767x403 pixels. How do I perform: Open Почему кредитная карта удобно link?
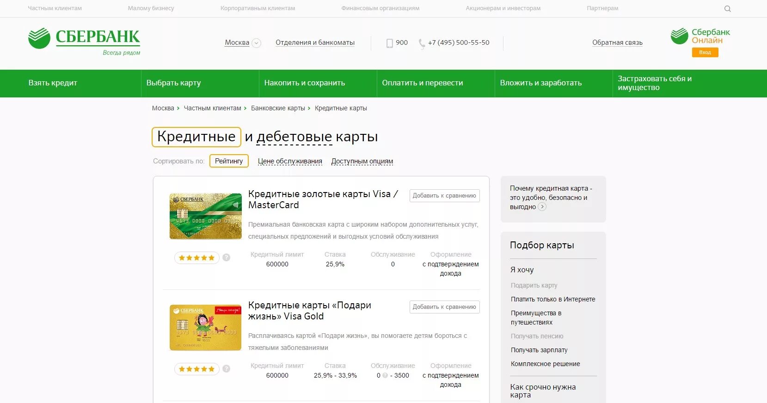tap(551, 198)
